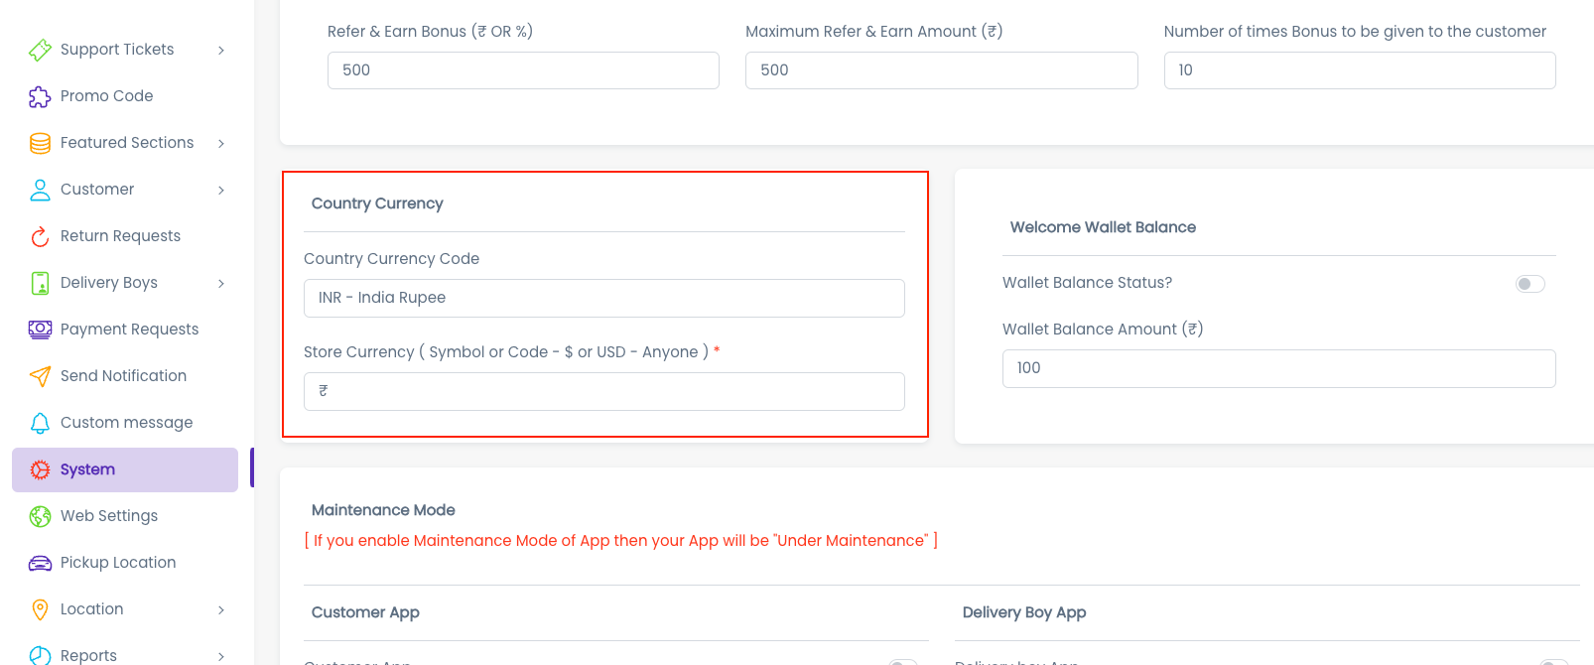Open the Country Currency Code dropdown
Viewport: 1594px width, 665px height.
(x=603, y=298)
